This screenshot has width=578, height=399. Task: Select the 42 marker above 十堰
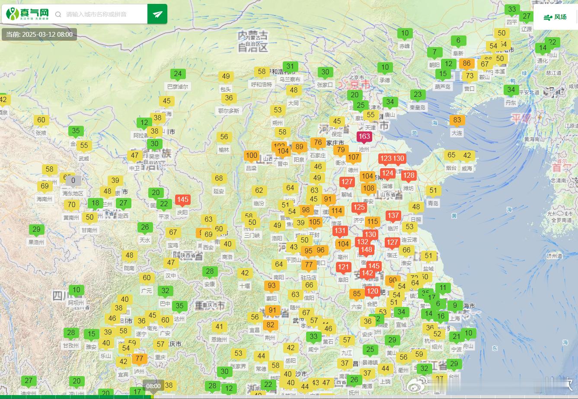pyautogui.click(x=245, y=274)
